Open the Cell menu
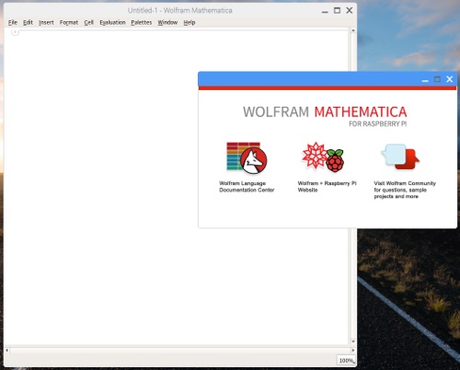The image size is (460, 370). click(89, 22)
